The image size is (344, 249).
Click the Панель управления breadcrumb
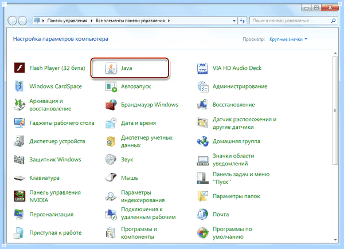click(67, 21)
